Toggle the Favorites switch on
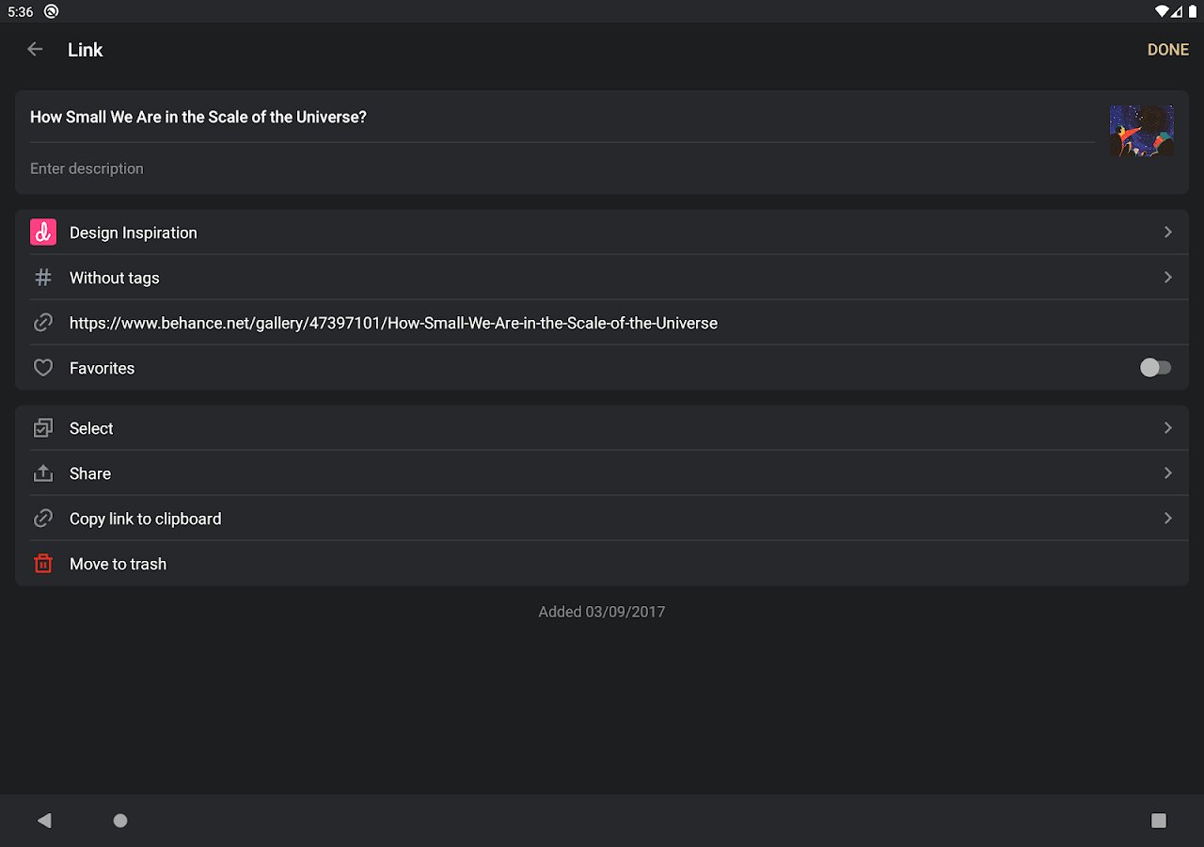 (x=1155, y=368)
